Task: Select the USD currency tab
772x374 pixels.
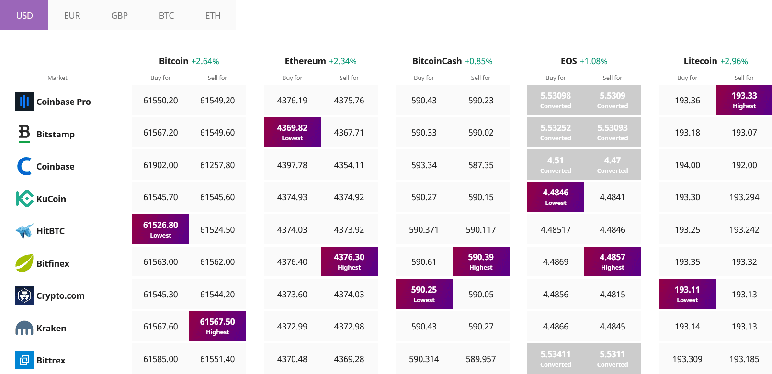Action: coord(24,15)
